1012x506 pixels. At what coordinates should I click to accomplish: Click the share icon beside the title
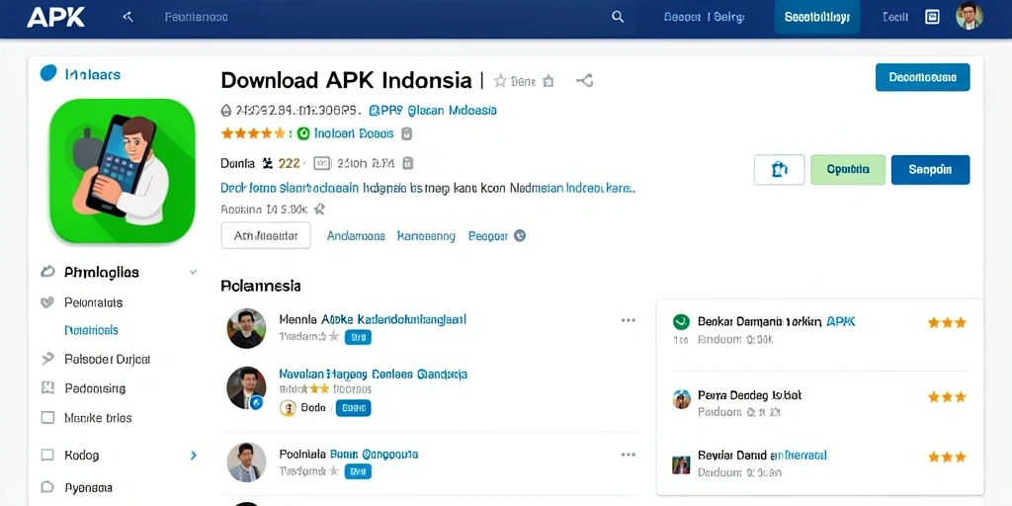click(585, 81)
